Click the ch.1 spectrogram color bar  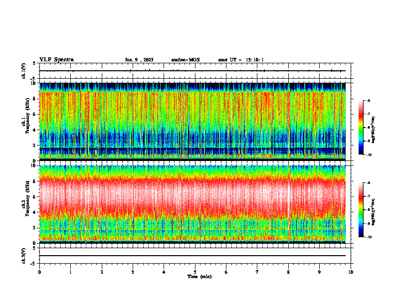click(361, 128)
